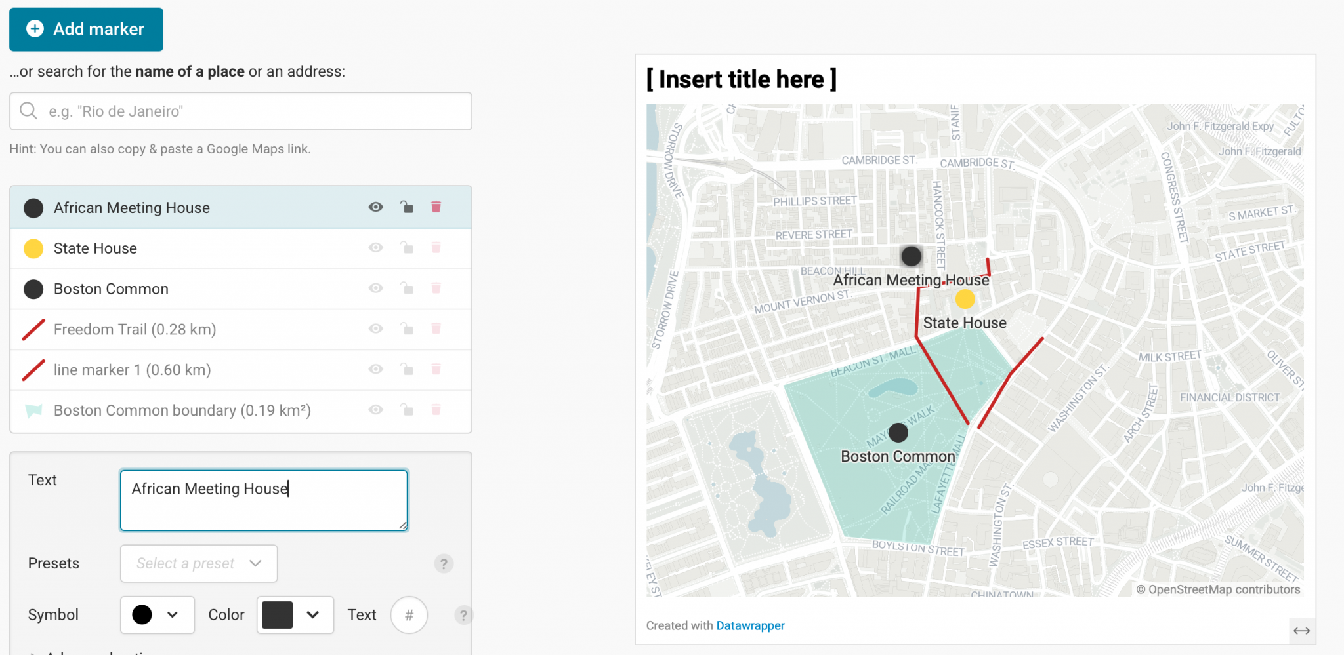The width and height of the screenshot is (1344, 655).
Task: Open the Color dropdown
Action: [x=295, y=615]
